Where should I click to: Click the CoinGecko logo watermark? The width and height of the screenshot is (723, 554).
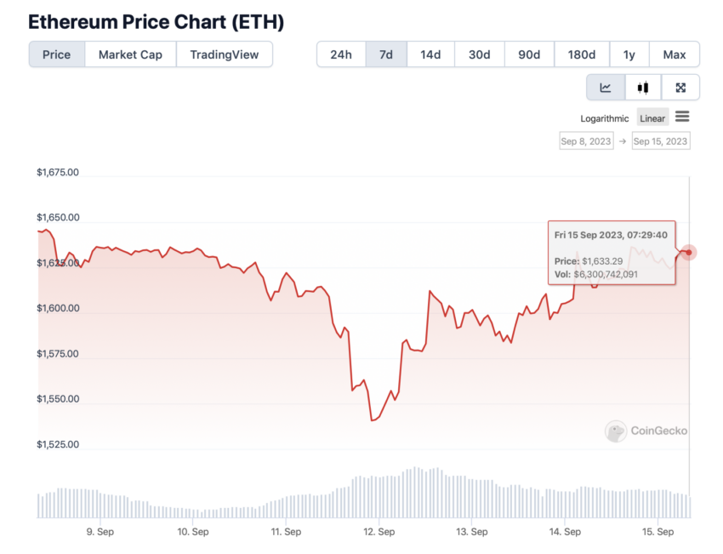coord(646,431)
